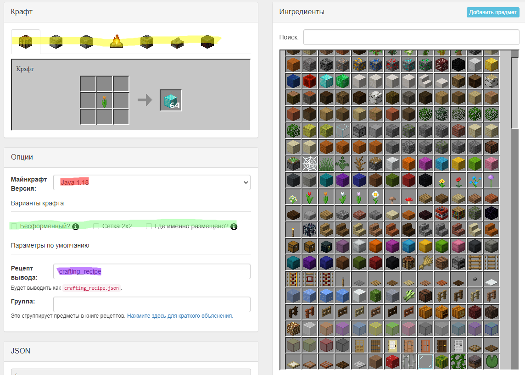
Task: Switch to the blast furnace recipe tab
Action: tap(86, 42)
